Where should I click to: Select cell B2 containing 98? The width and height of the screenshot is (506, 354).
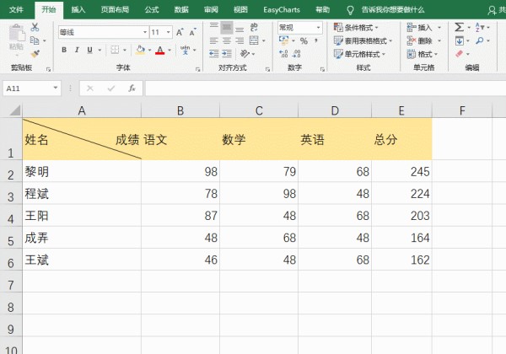pos(180,171)
